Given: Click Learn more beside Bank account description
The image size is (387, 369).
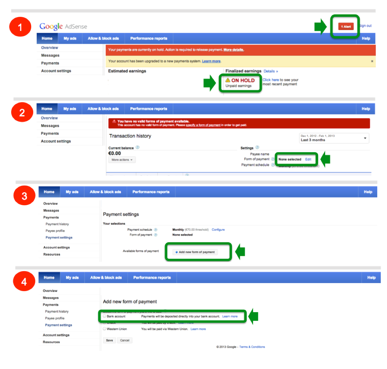Looking at the screenshot, I should coord(230,316).
